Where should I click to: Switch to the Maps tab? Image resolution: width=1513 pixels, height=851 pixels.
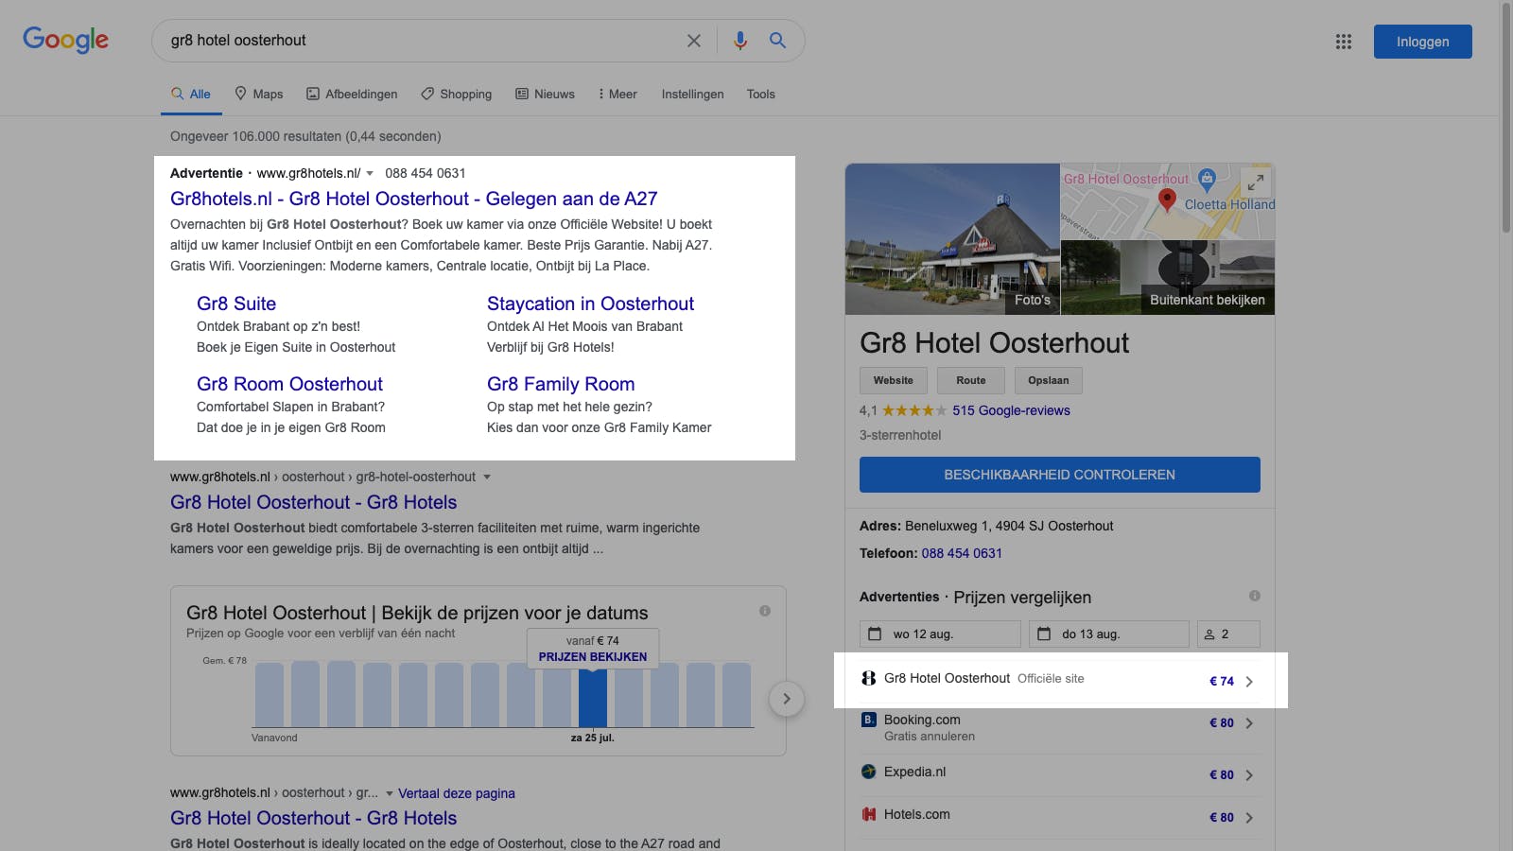pyautogui.click(x=259, y=95)
